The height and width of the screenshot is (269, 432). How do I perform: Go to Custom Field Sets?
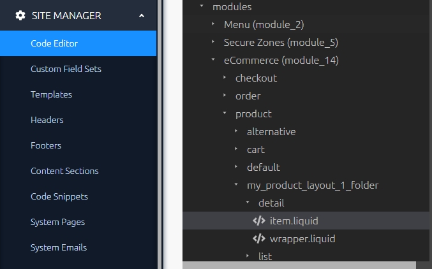(66, 69)
